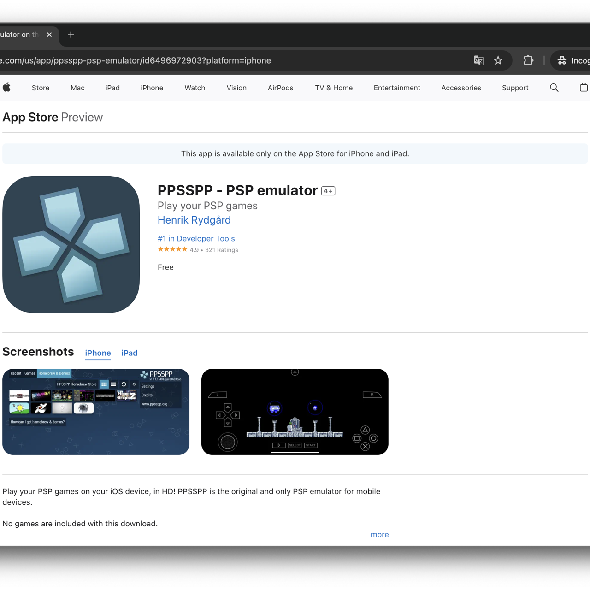Expand the description with 'more'
The height and width of the screenshot is (590, 590).
[379, 535]
